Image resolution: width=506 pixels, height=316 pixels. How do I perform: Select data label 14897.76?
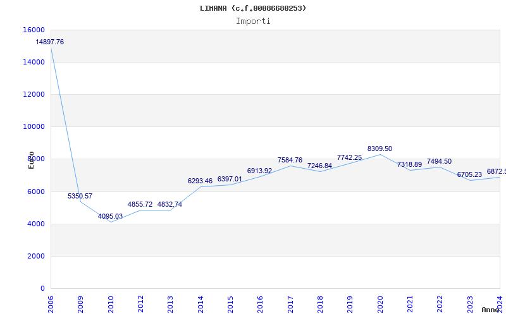pos(50,42)
